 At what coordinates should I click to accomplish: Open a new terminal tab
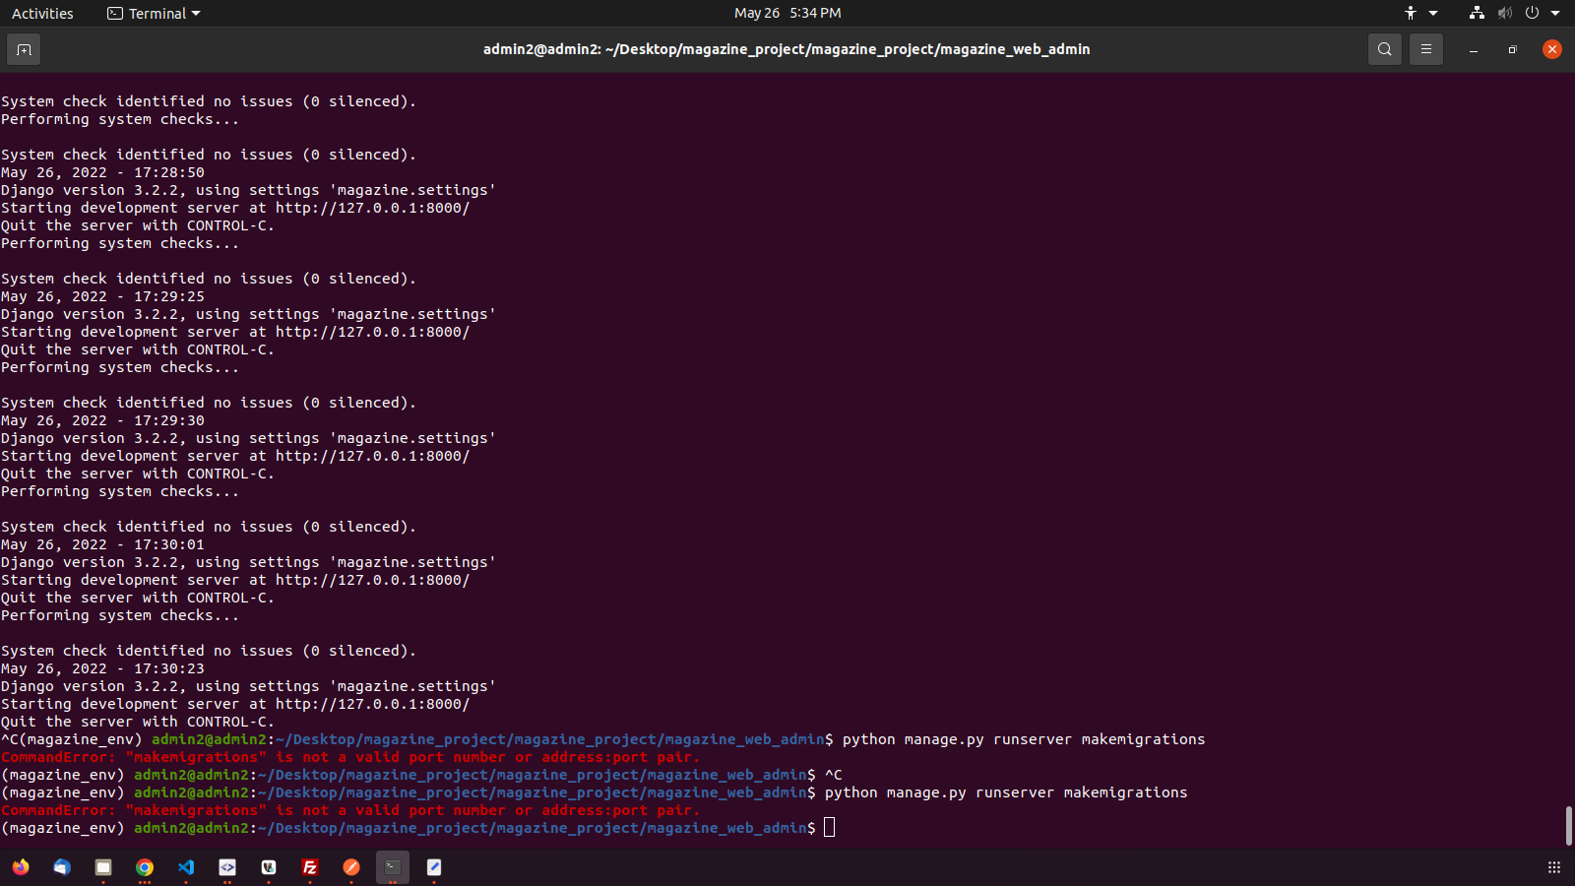click(x=24, y=49)
